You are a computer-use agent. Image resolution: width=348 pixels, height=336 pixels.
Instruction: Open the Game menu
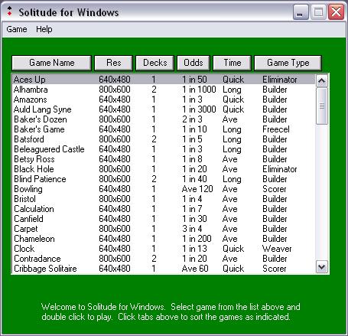coord(17,29)
